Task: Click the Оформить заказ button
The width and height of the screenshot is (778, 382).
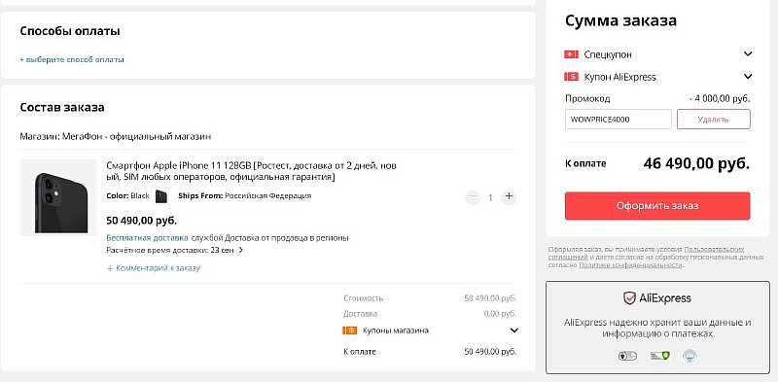Action: [657, 206]
